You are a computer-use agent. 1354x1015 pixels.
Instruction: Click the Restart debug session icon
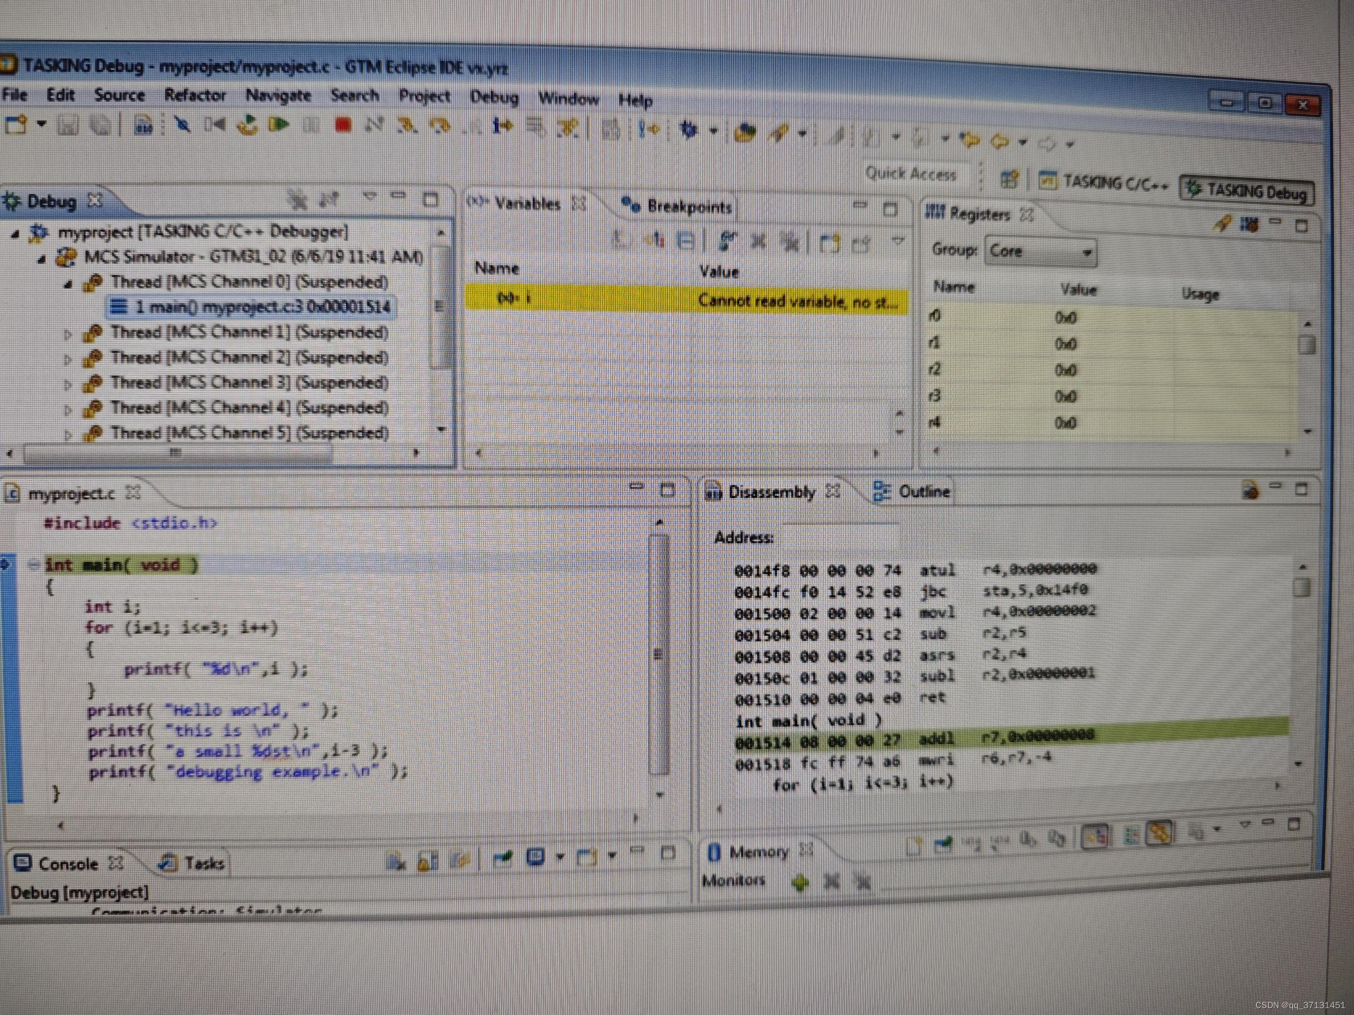click(248, 125)
